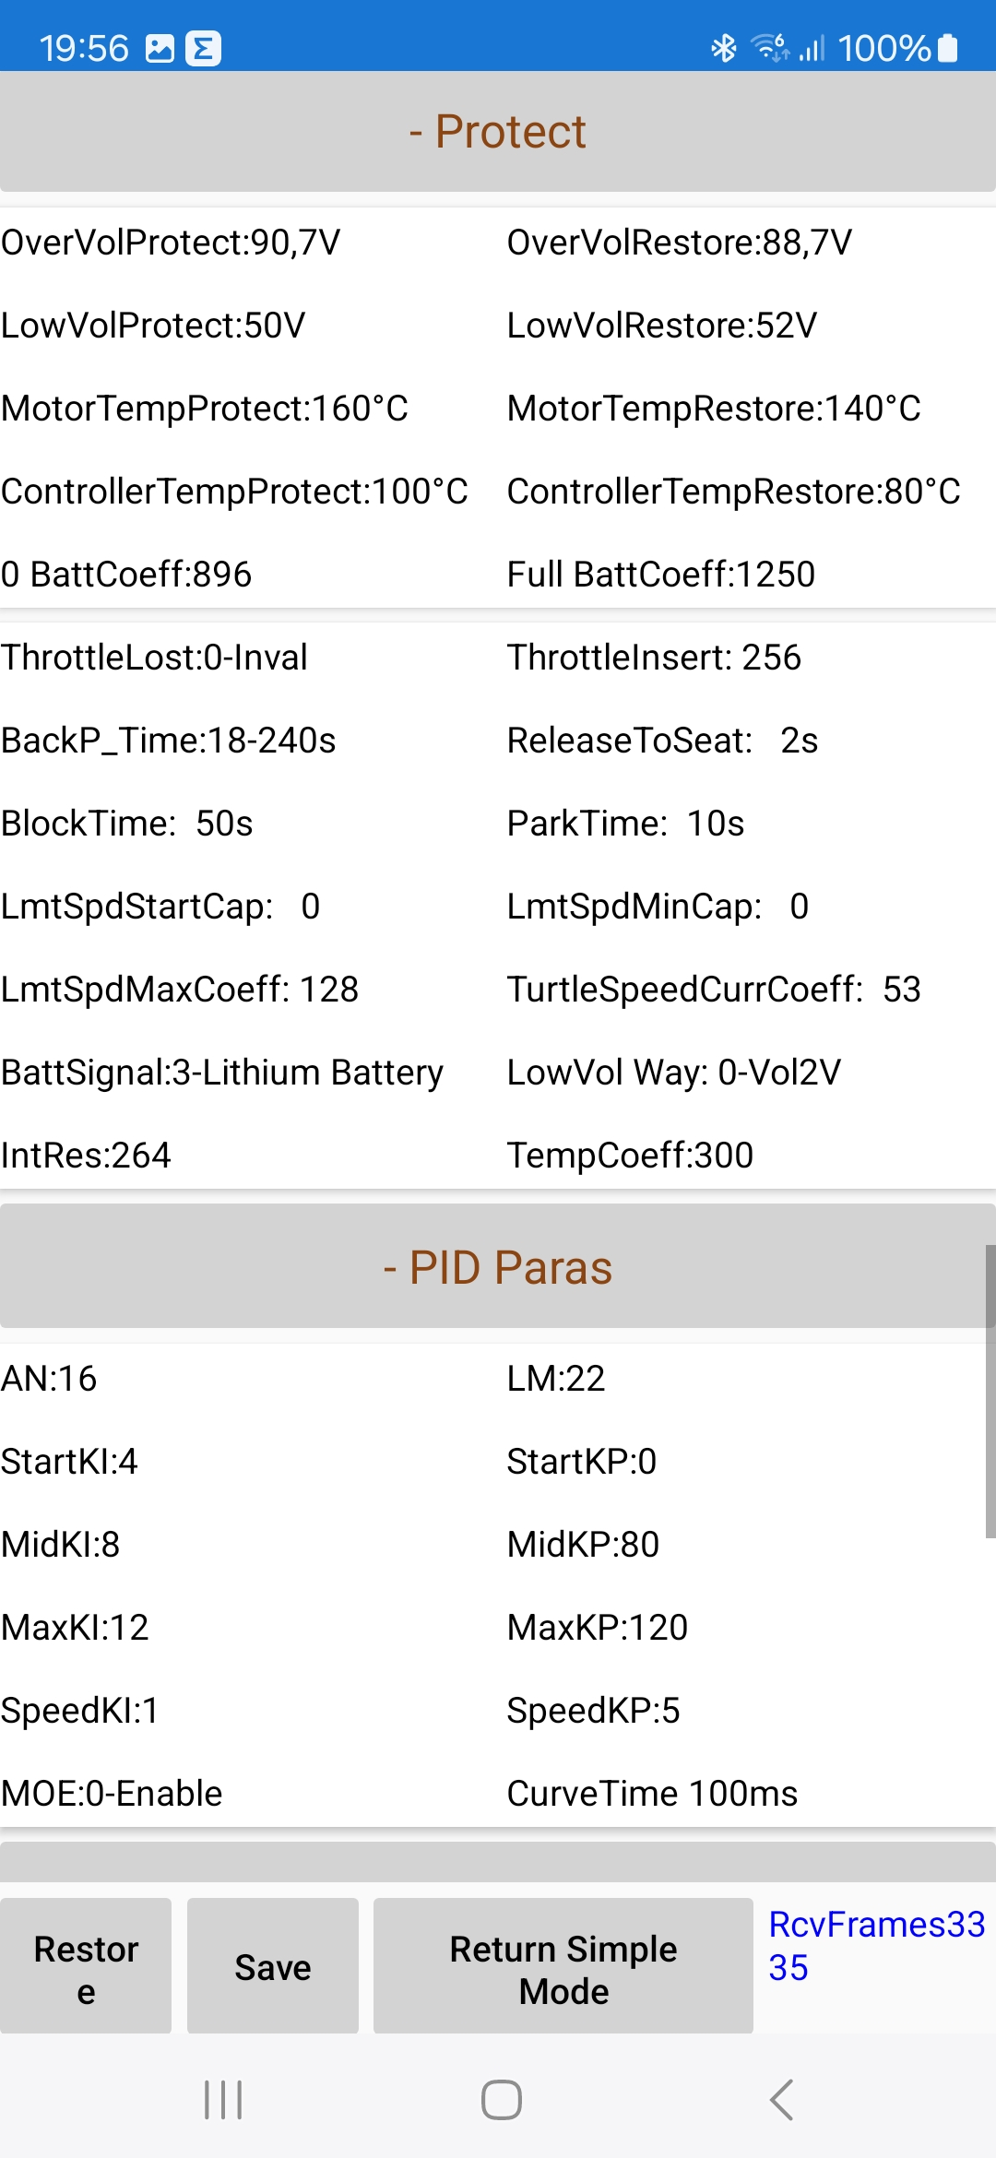Tap the Bluetooth status bar icon

724,47
